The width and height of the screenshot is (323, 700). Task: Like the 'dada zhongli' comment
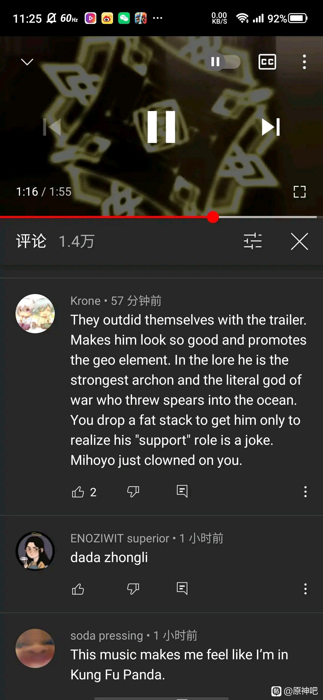pyautogui.click(x=78, y=589)
